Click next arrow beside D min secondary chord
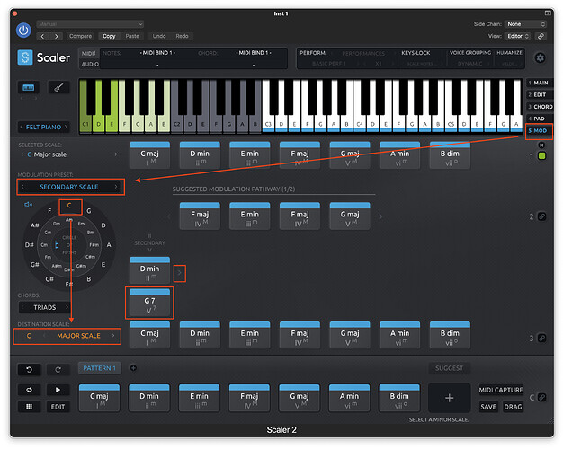The height and width of the screenshot is (449, 563). coord(180,273)
